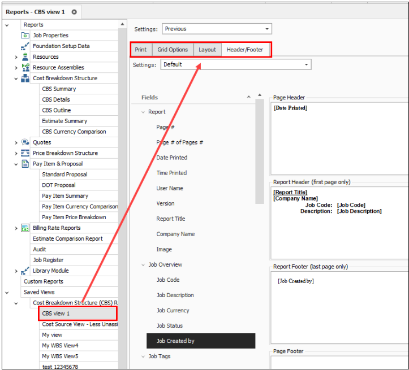
Task: Click the Price Breakdown Structure icon
Action: 25,153
